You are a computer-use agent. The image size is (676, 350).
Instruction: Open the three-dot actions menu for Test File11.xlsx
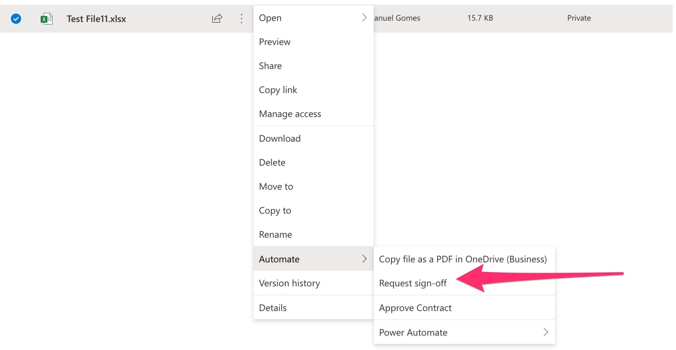point(241,19)
